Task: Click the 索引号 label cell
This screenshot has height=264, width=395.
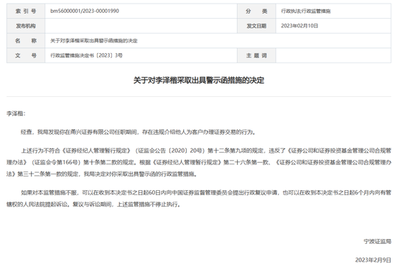Action: 26,11
